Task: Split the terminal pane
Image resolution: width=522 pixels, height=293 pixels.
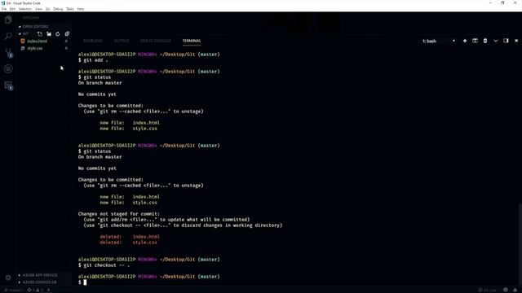Action: tap(475, 41)
